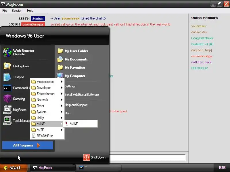Open the Command Line terminal icon

pyautogui.click(x=7, y=88)
